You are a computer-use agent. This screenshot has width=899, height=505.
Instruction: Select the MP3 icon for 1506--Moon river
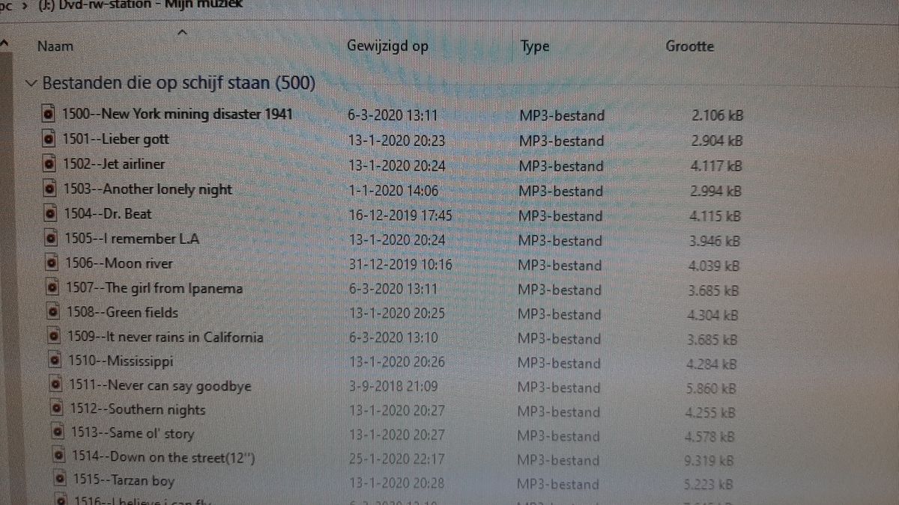click(52, 263)
